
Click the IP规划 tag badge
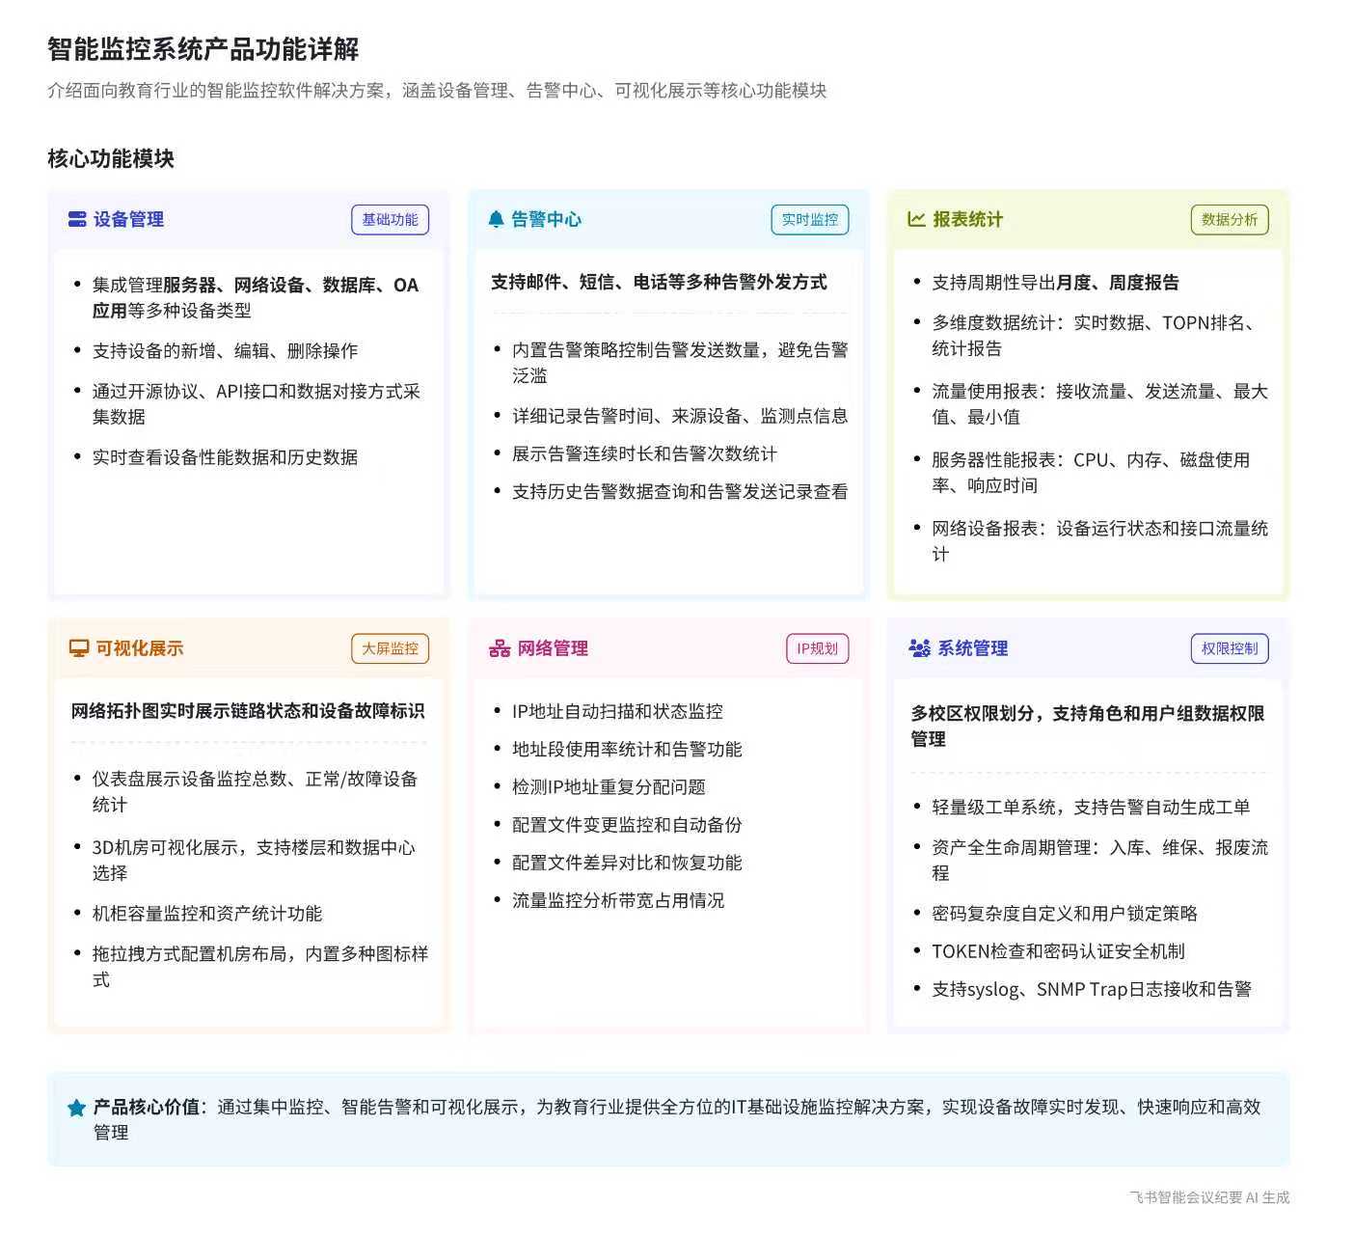(x=817, y=648)
